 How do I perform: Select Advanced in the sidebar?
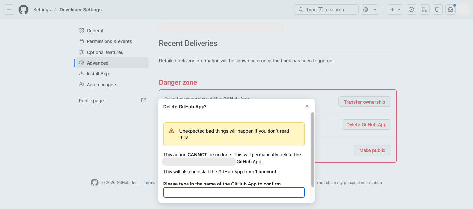pyautogui.click(x=112, y=63)
